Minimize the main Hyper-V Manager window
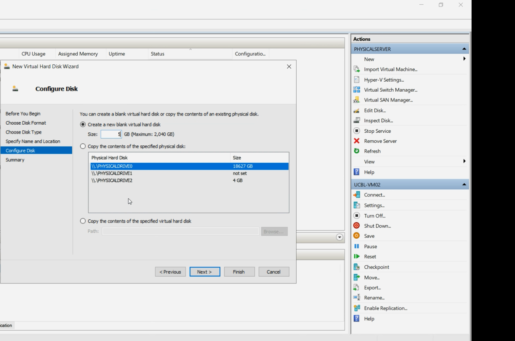 point(422,5)
